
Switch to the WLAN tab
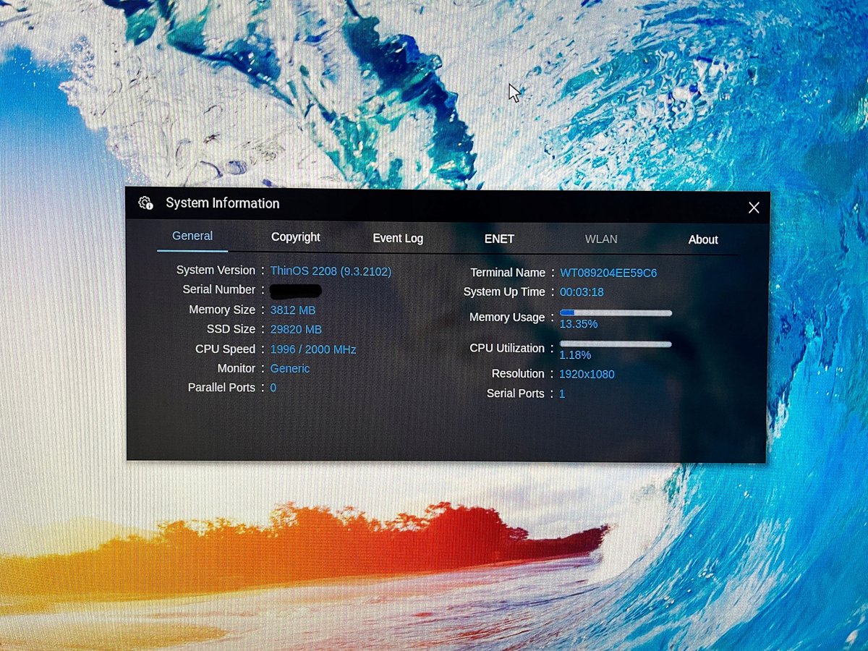(601, 239)
